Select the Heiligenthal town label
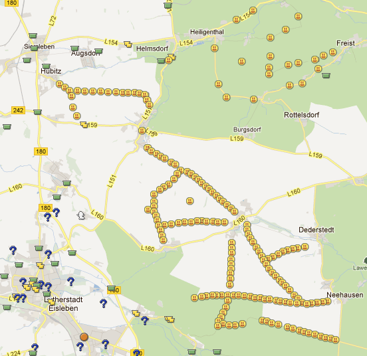 coord(207,32)
